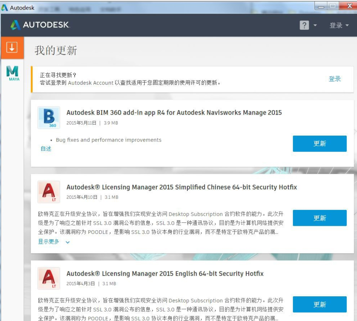This screenshot has width=357, height=321.
Task: Click 'Bug fixes and performance improvements' text
Action: pyautogui.click(x=109, y=140)
